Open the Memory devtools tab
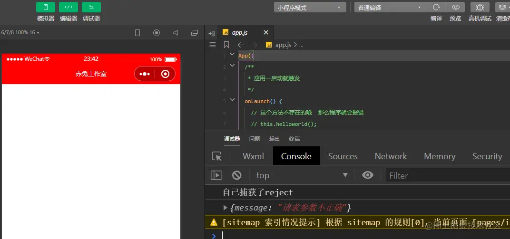Viewport: 510px width, 239px height. [440, 156]
